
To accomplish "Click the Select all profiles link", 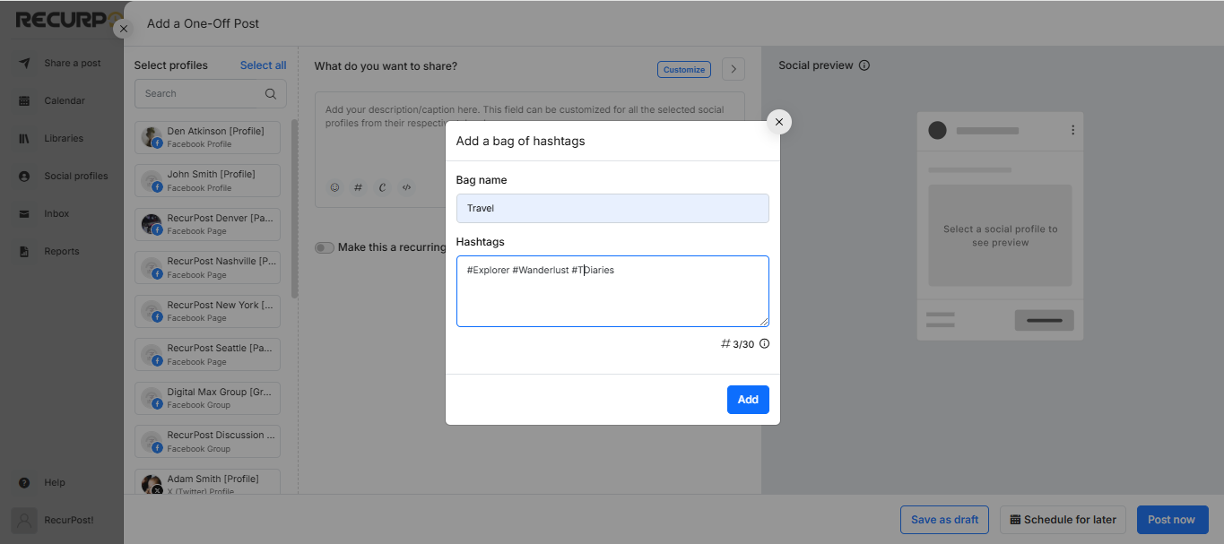I will click(264, 65).
